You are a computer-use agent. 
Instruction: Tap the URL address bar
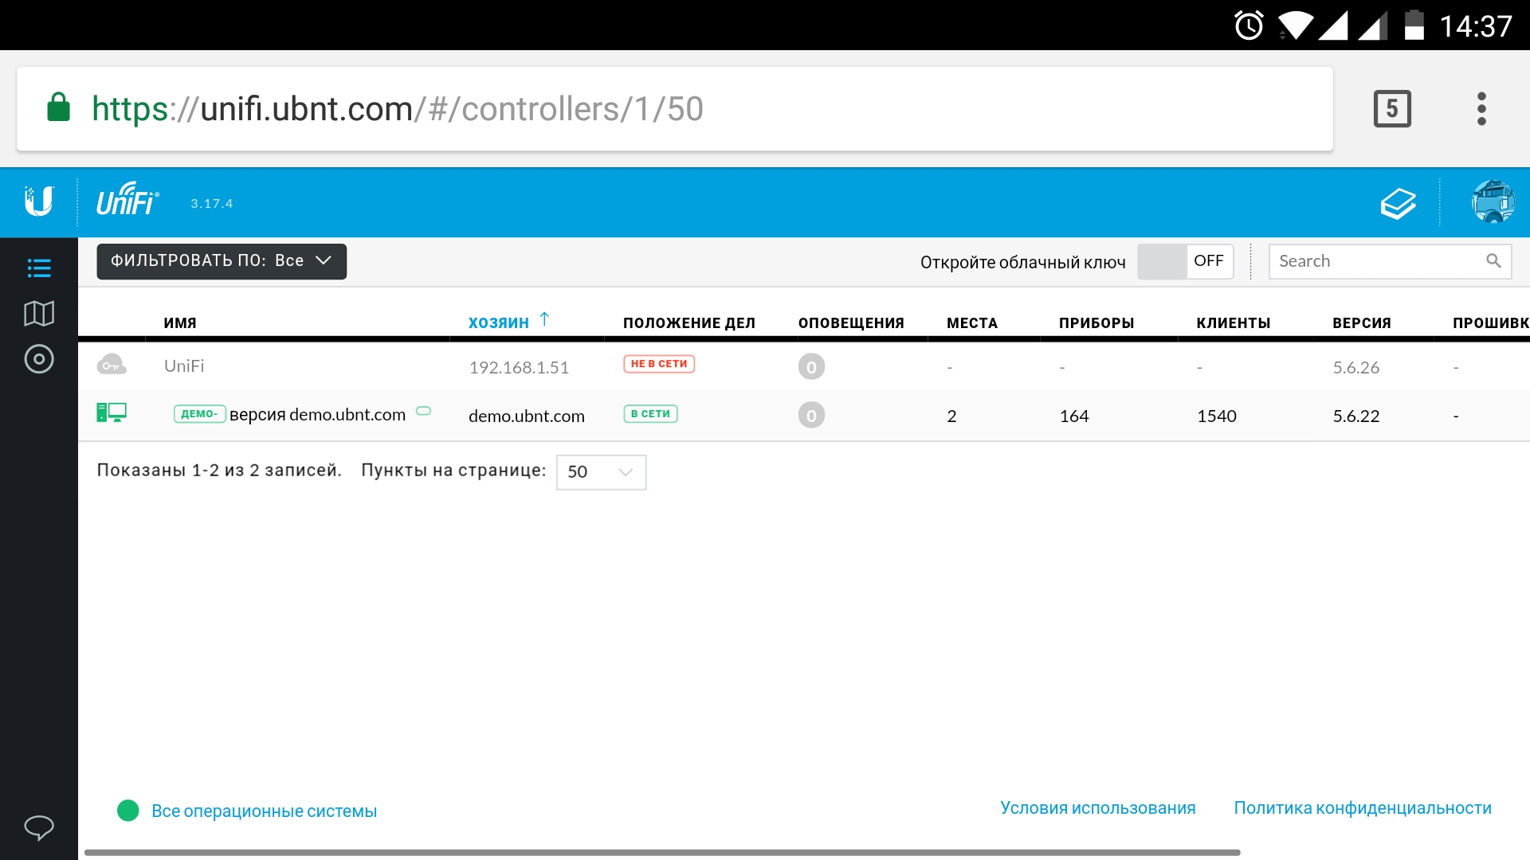[x=674, y=108]
